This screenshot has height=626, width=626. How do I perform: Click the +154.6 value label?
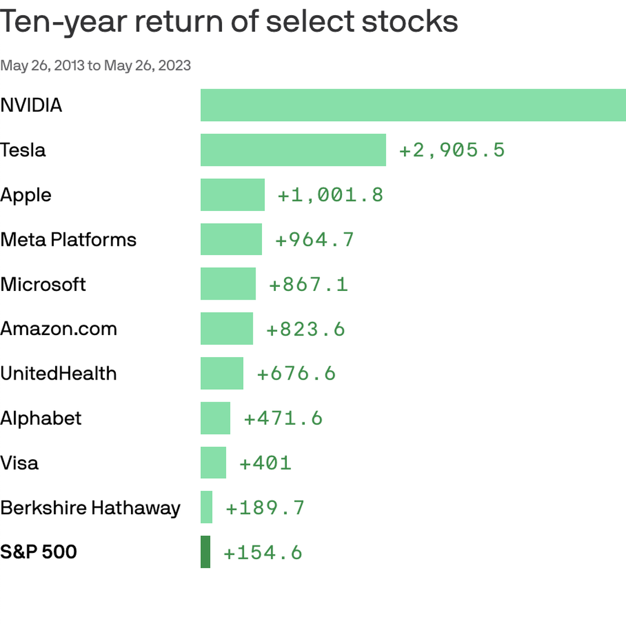pyautogui.click(x=263, y=552)
